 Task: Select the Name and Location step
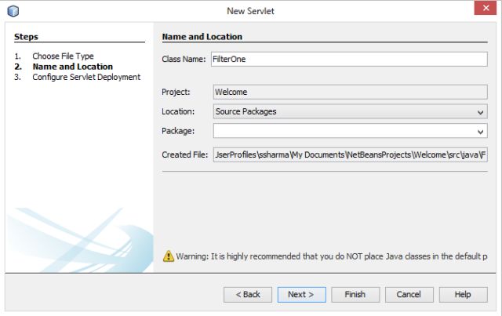click(x=72, y=67)
